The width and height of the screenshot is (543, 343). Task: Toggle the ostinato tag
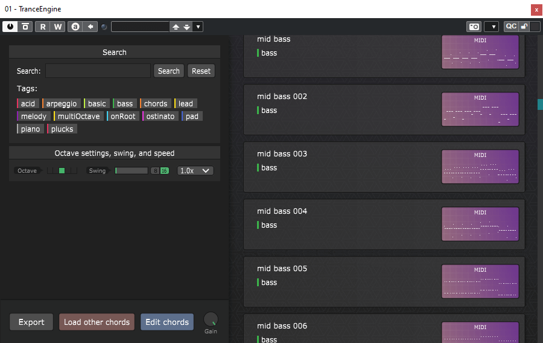tap(160, 117)
